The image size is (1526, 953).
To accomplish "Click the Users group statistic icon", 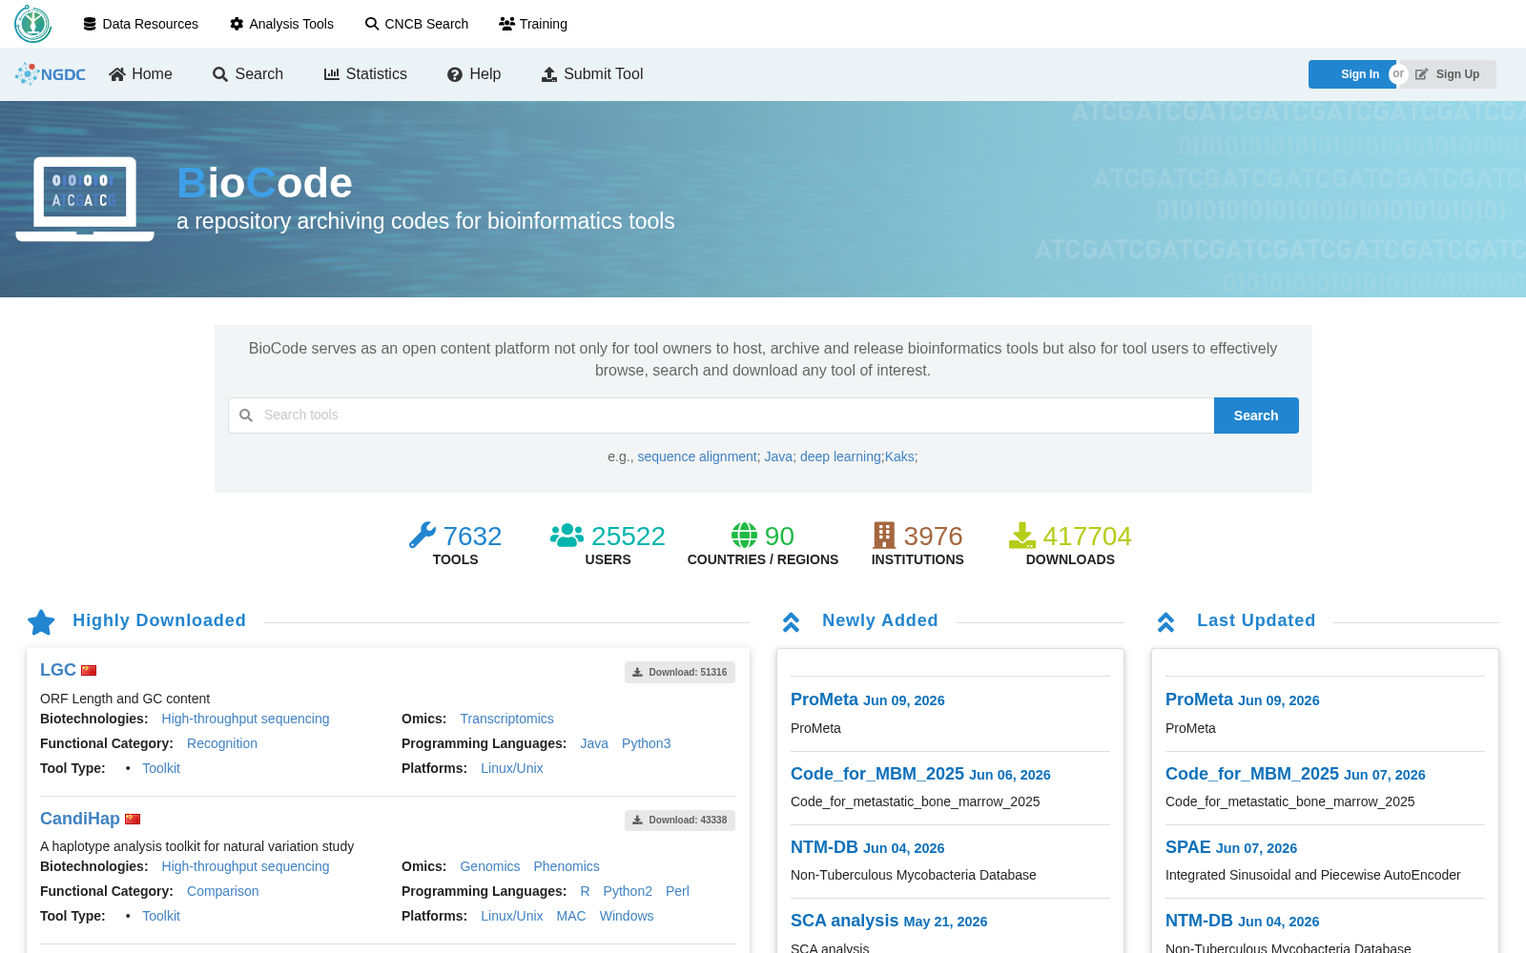I will (567, 535).
